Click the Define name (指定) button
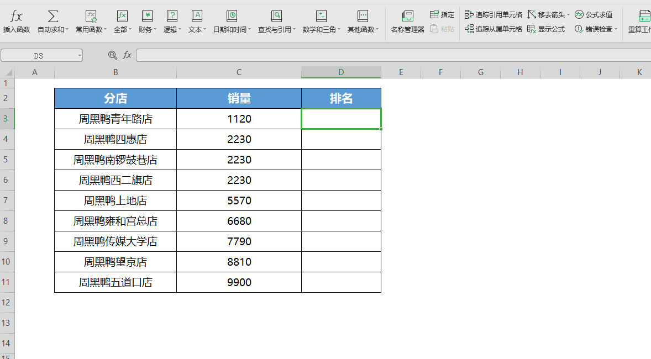This screenshot has height=359, width=651. (x=442, y=14)
